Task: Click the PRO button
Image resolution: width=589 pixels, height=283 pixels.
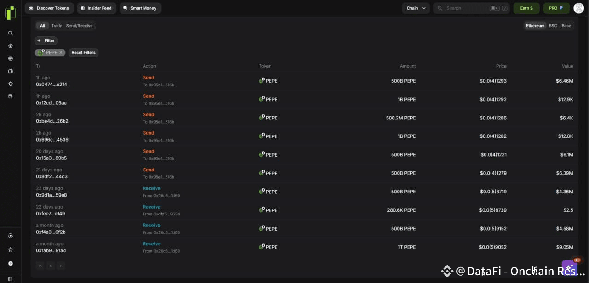Action: [556, 8]
